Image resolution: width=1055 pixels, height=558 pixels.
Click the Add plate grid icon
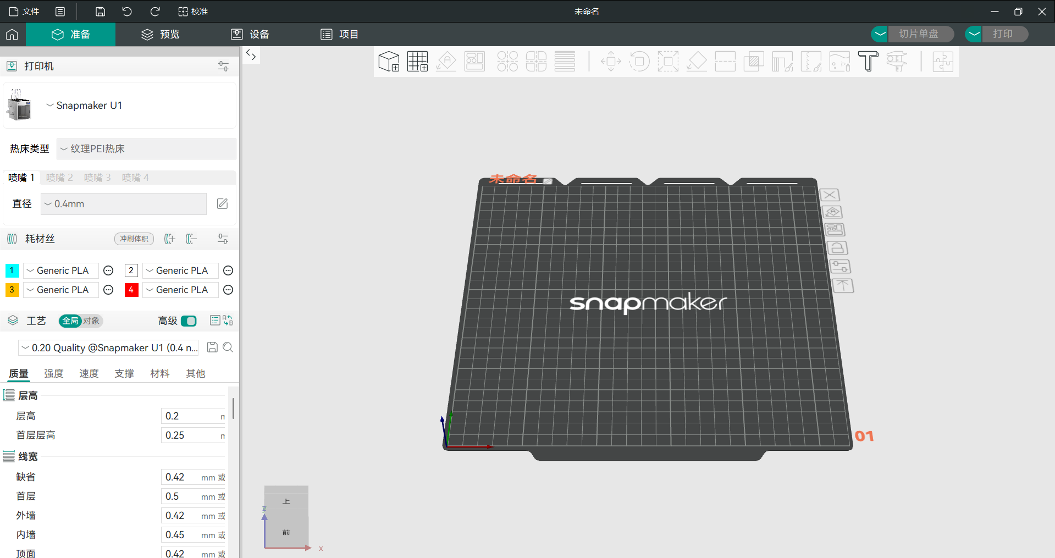(x=417, y=62)
